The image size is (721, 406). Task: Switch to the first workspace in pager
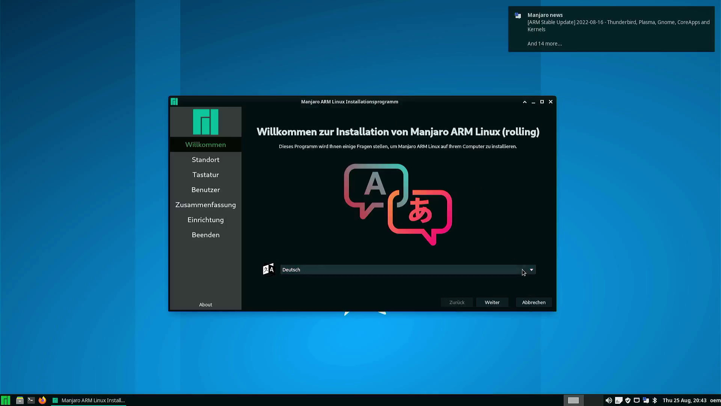[573, 400]
